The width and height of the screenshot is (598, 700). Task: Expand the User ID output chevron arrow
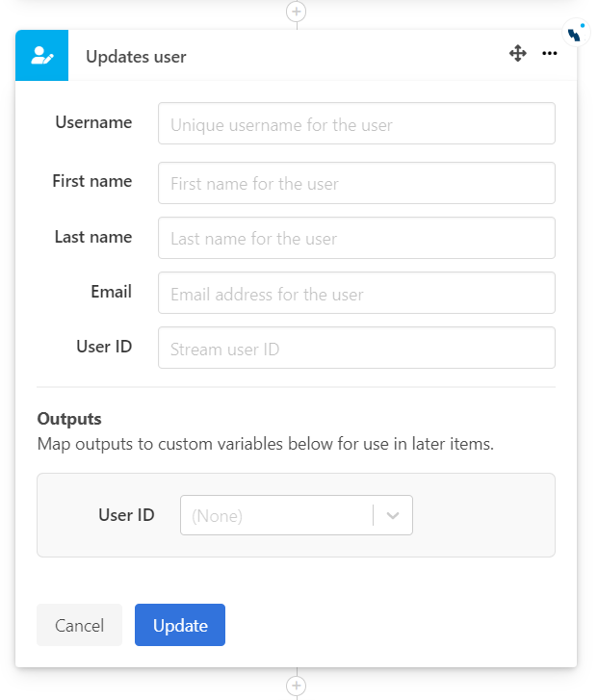(x=393, y=515)
